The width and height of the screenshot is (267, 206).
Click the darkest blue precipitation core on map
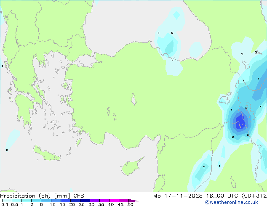(x=240, y=121)
